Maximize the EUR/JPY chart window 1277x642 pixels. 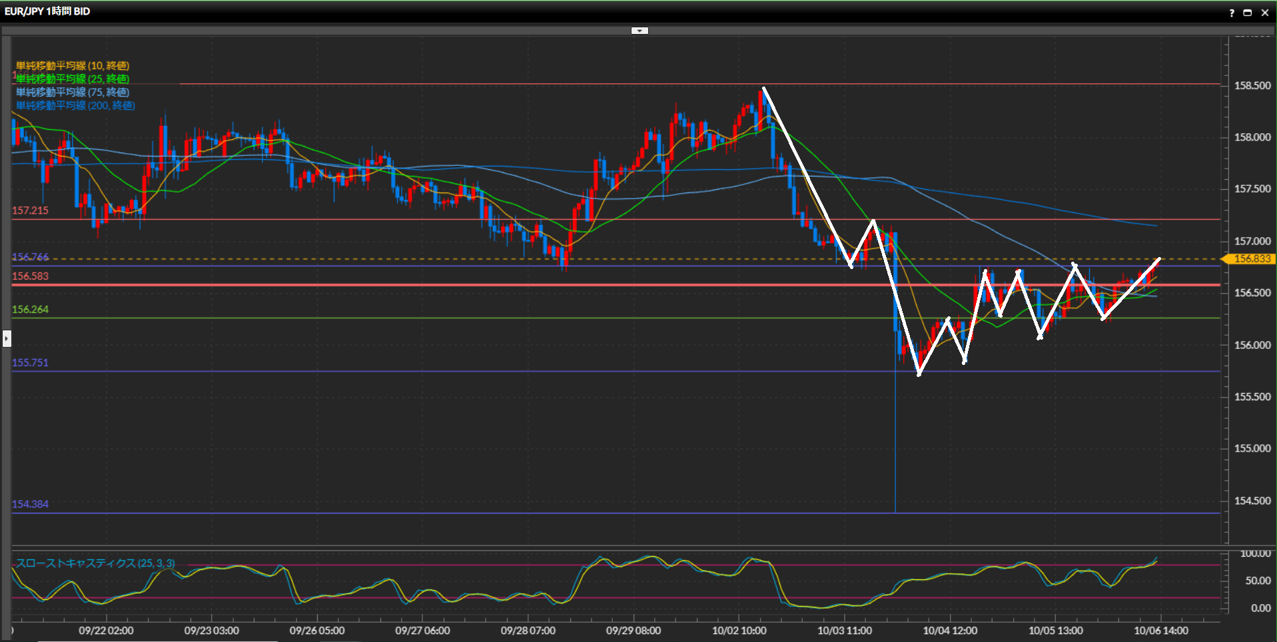point(1248,13)
